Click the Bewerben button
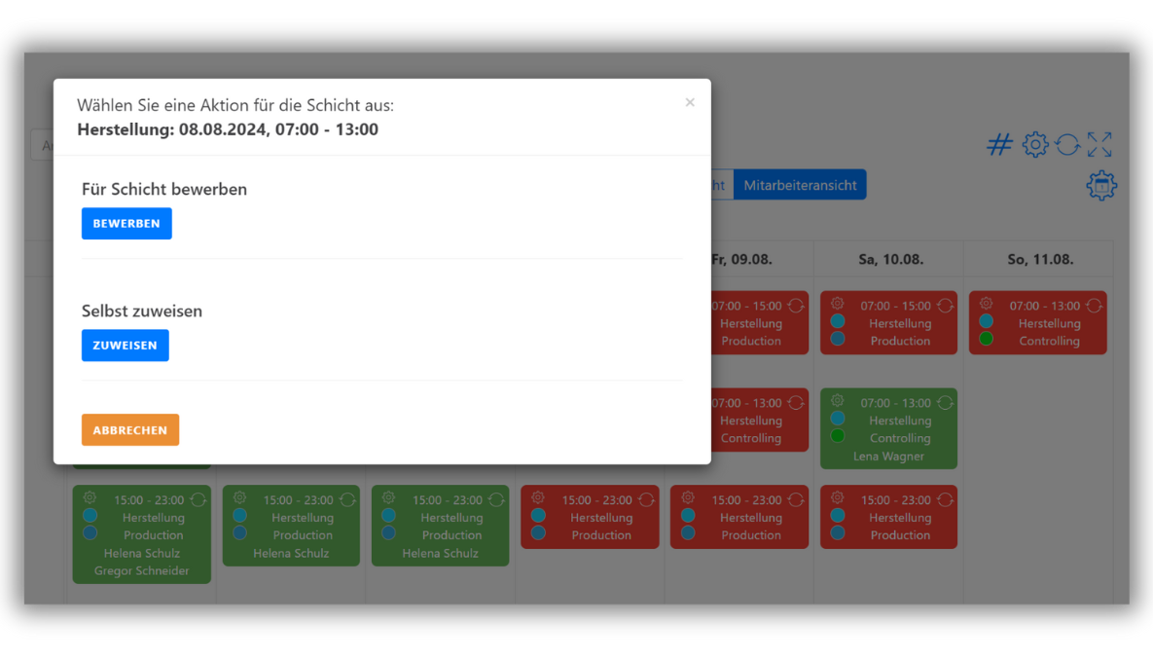Screen dimensions: 1153x658 126,224
